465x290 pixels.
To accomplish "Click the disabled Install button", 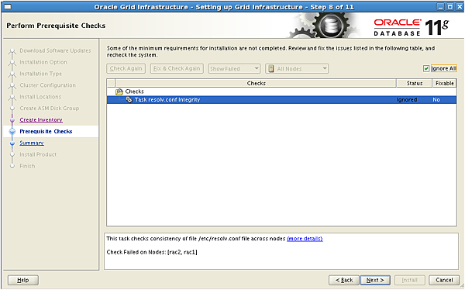I will tap(409, 280).
